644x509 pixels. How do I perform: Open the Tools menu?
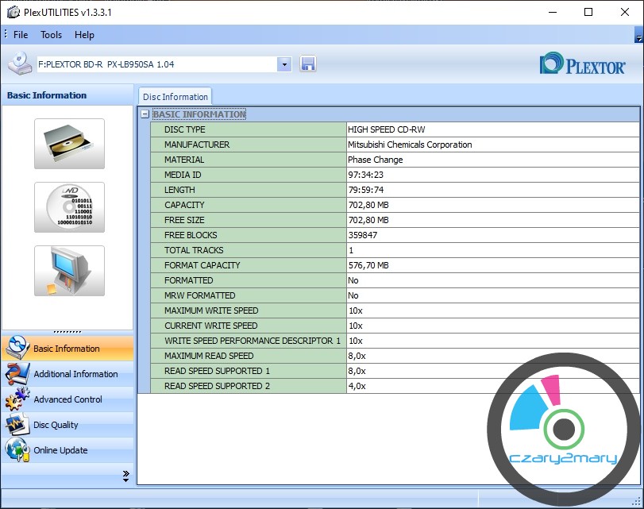click(x=51, y=35)
